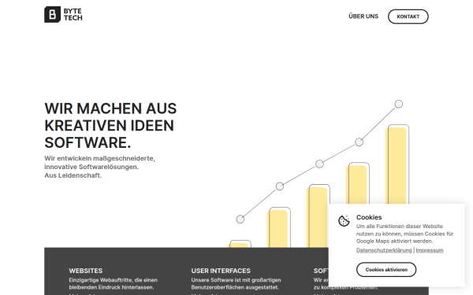Viewport: 473px width, 295px height.
Task: Click the headline WIR MACHEN AUS KREATIVEN IDEEN SOFTWARE
Action: click(110, 126)
